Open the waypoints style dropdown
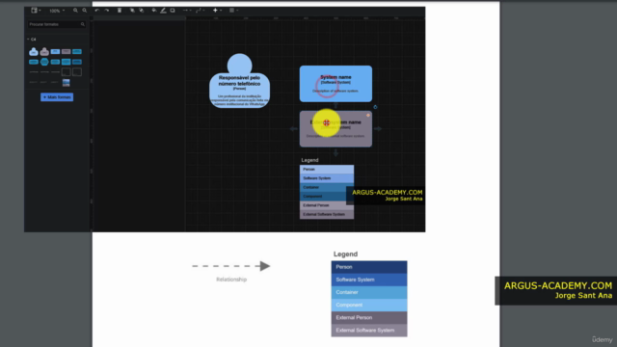 200,11
